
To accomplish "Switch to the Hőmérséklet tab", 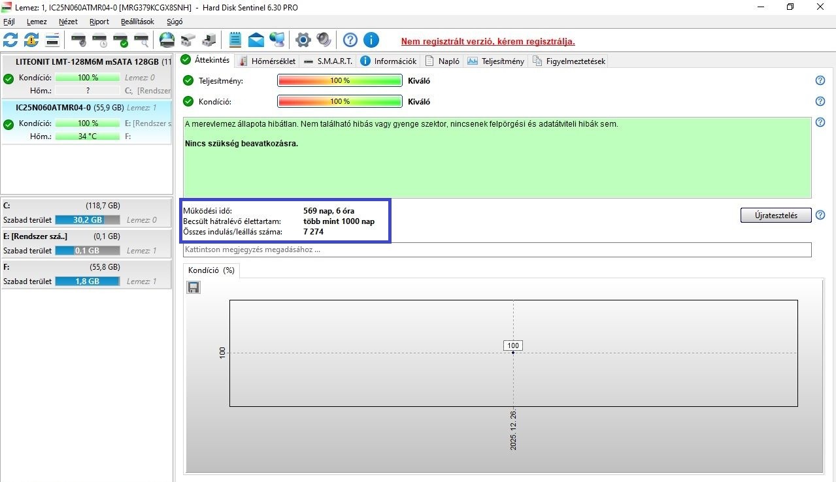I will pyautogui.click(x=267, y=61).
